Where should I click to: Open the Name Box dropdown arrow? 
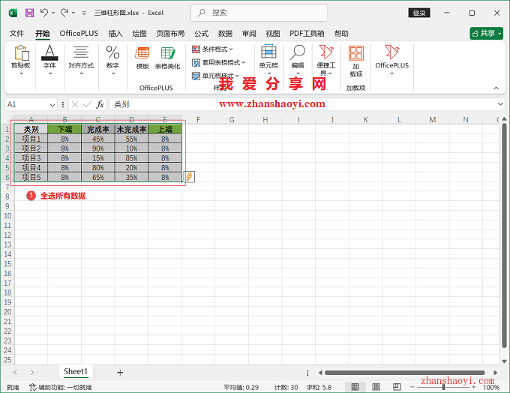tap(52, 104)
